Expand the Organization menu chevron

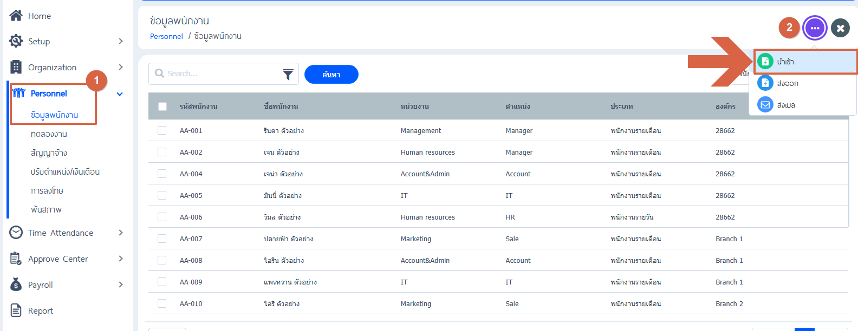click(120, 67)
